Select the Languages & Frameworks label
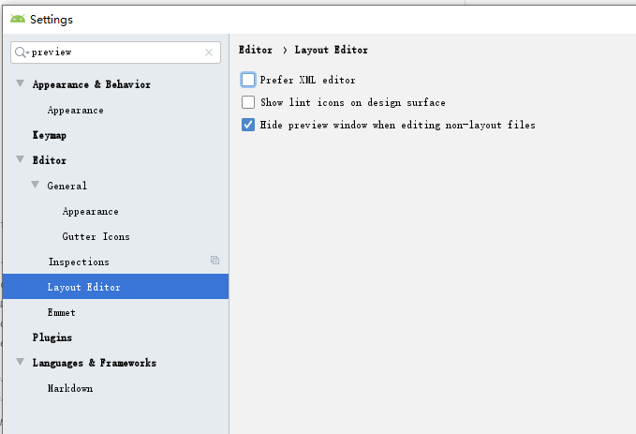The height and width of the screenshot is (434, 636). [x=95, y=363]
